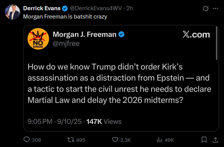Click the X.com logo label

pos(196,35)
